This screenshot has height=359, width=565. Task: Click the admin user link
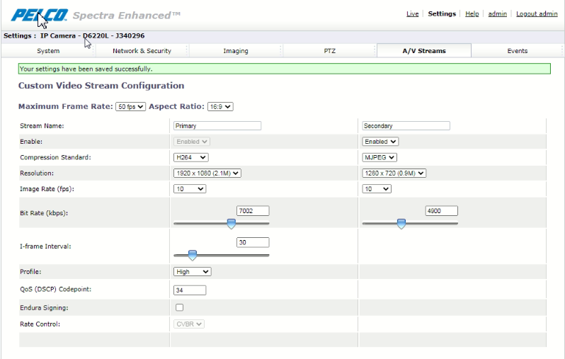tap(497, 13)
